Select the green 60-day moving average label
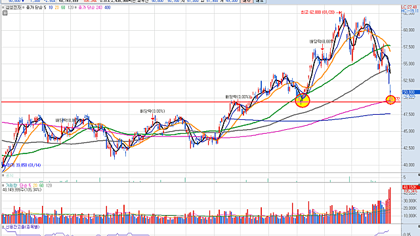This screenshot has width=420, height=236. coord(63,8)
